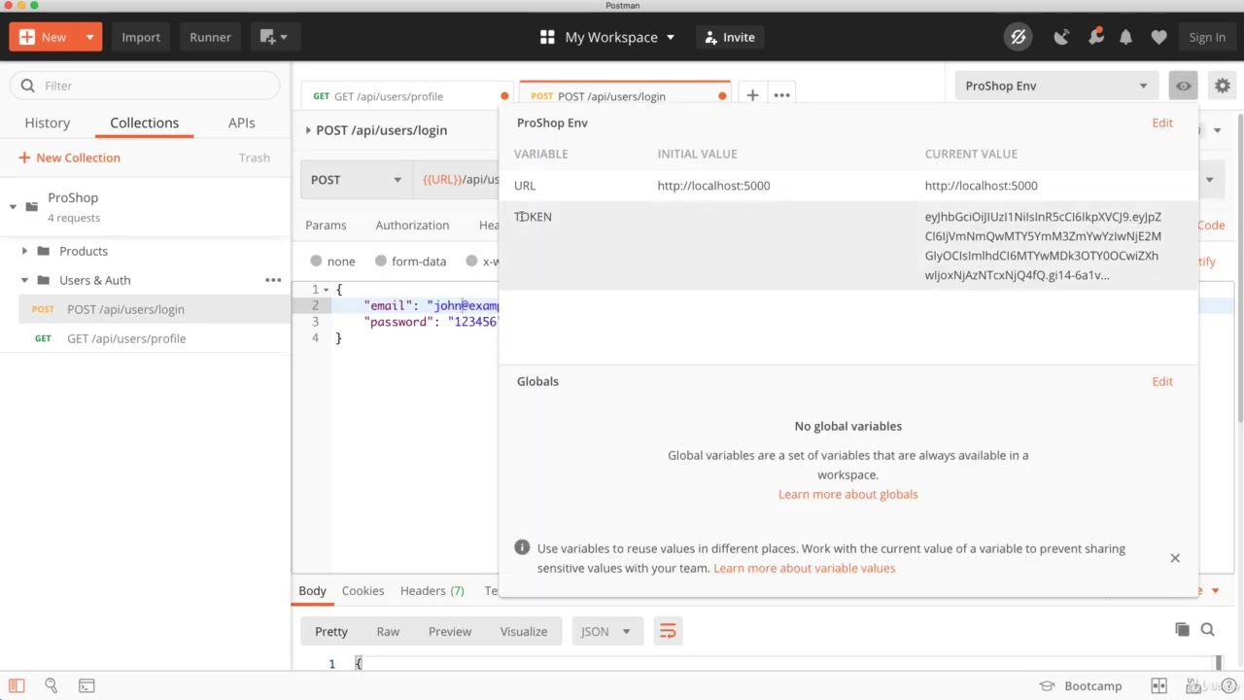Click the sync status icon
This screenshot has width=1244, height=700.
click(x=1018, y=37)
